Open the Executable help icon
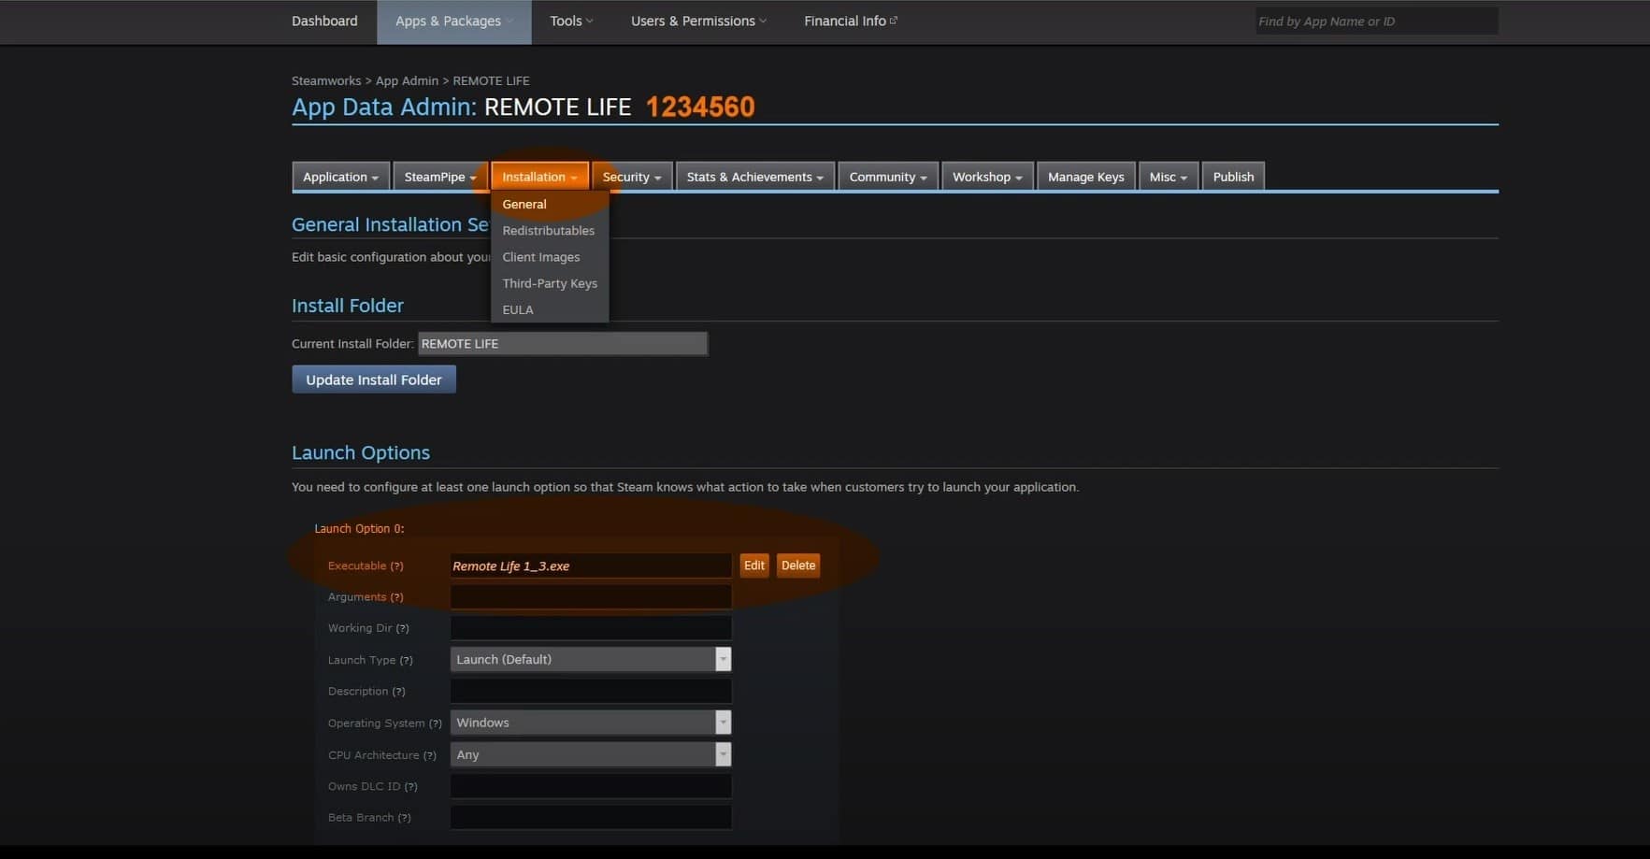This screenshot has width=1650, height=859. pos(397,566)
